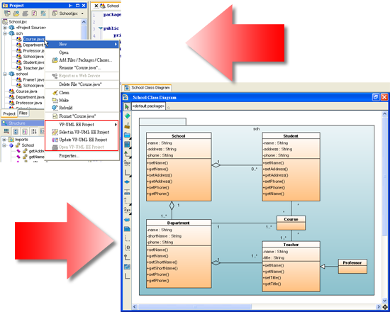
Task: Select the blue diamond n-ary association tool
Action: point(127,182)
